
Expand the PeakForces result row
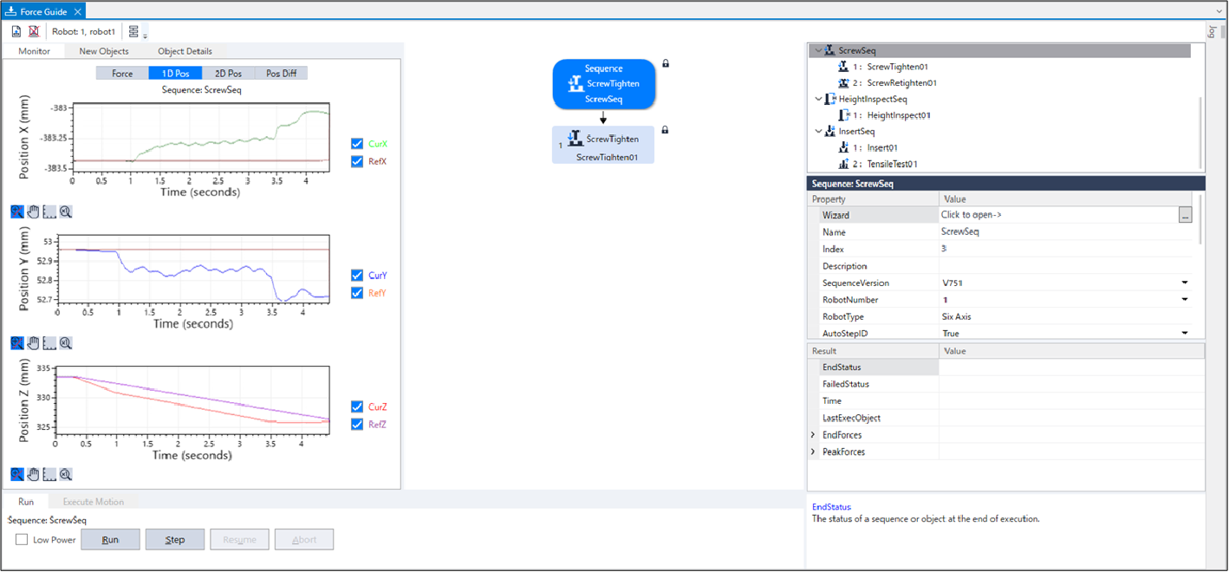click(x=813, y=452)
